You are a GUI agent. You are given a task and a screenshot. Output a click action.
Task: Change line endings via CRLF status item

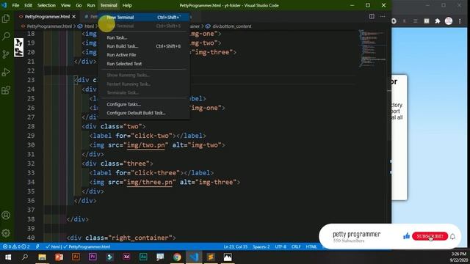296,246
